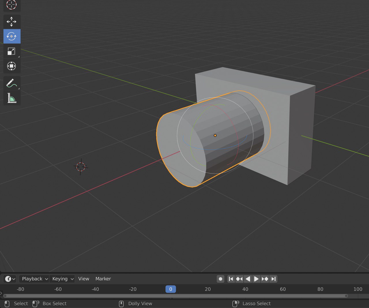The image size is (369, 308).
Task: Click frame 100 on the timeline ruler
Action: point(358,289)
